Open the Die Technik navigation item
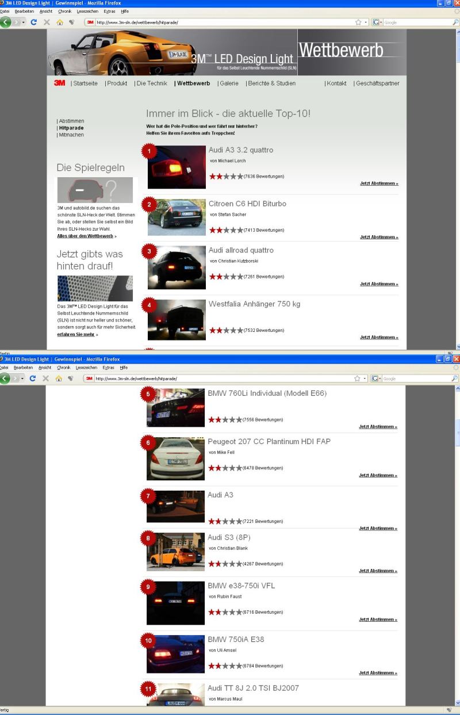 [151, 83]
